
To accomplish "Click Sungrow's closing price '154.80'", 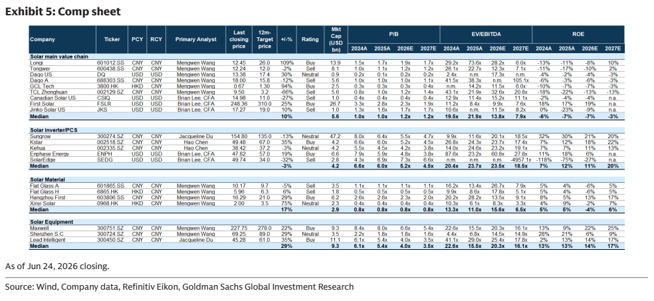I will coord(239,136).
